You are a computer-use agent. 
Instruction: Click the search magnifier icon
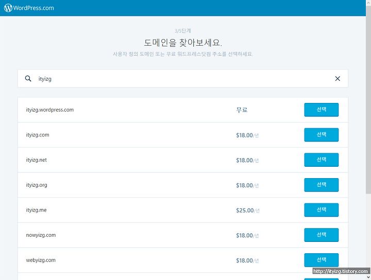(28, 78)
